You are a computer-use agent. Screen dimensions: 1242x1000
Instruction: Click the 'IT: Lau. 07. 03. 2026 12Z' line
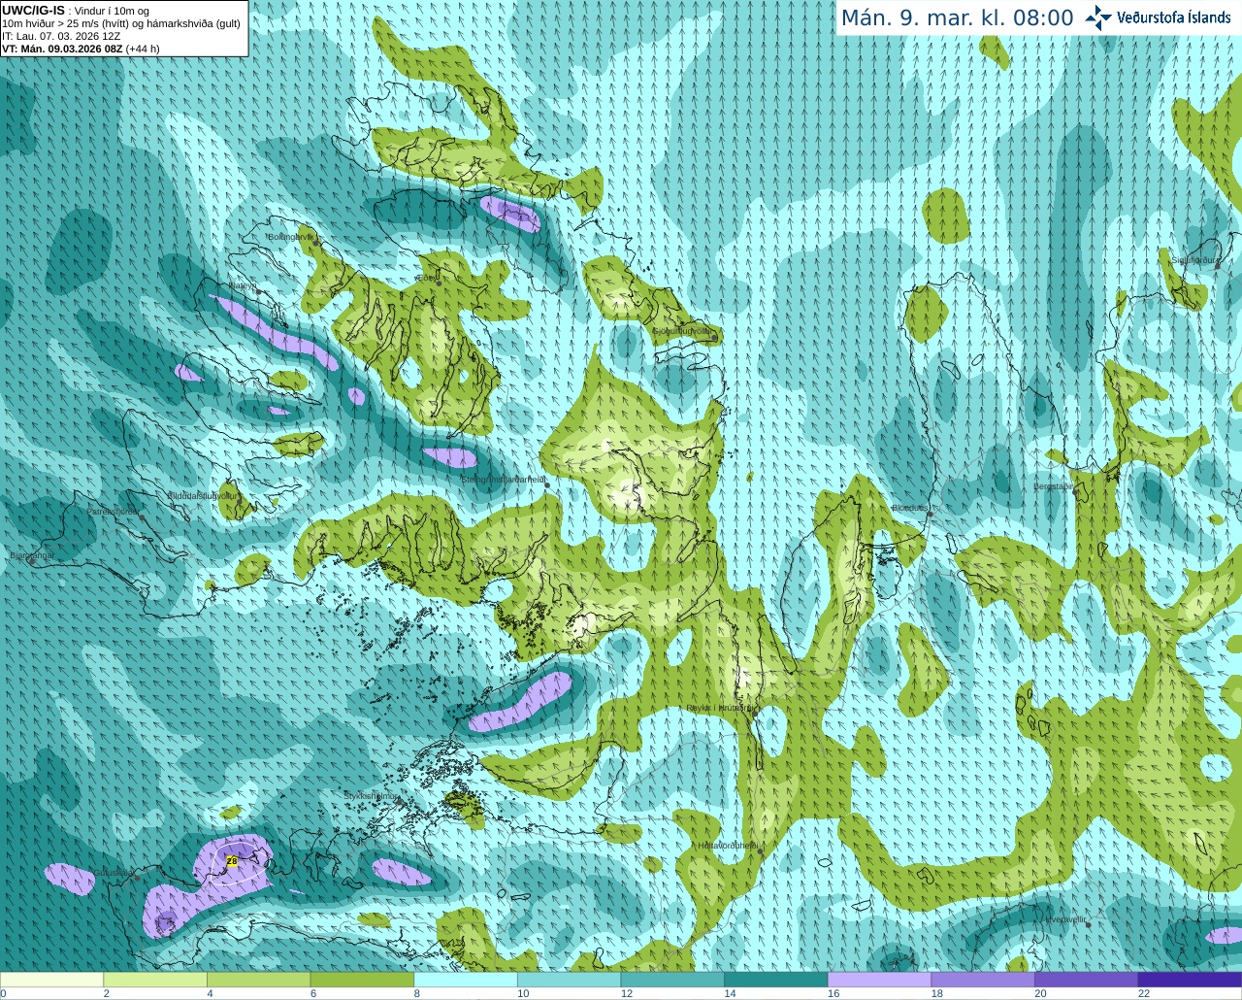(x=61, y=36)
